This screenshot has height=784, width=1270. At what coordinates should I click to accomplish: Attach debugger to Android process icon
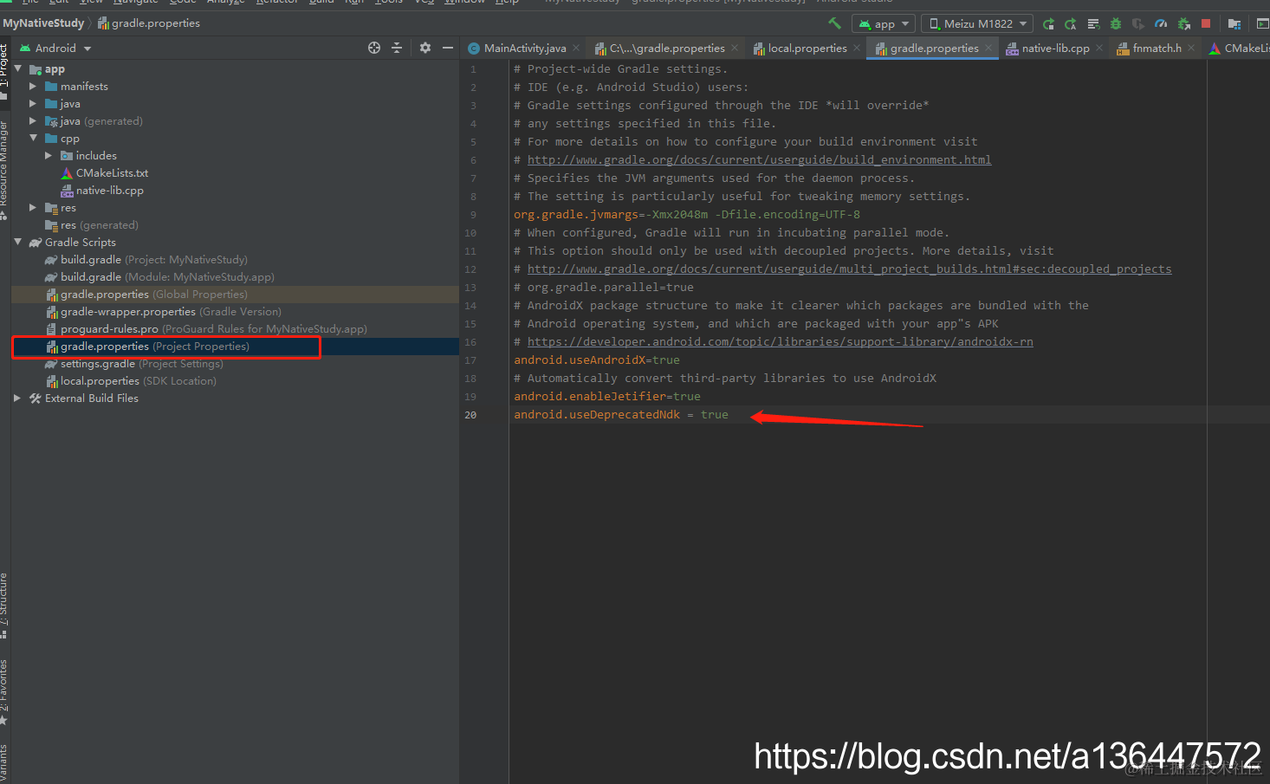pos(1183,23)
